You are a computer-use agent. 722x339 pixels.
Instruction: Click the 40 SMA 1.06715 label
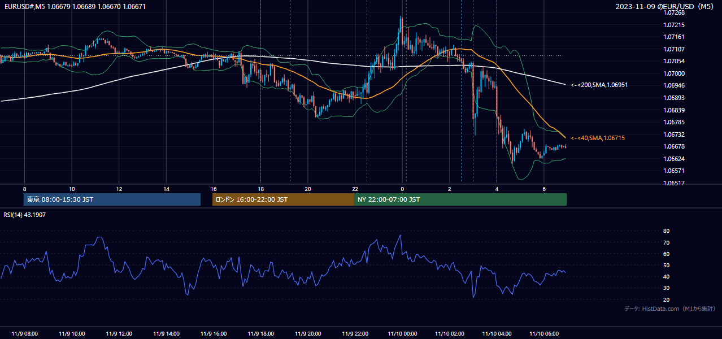598,138
